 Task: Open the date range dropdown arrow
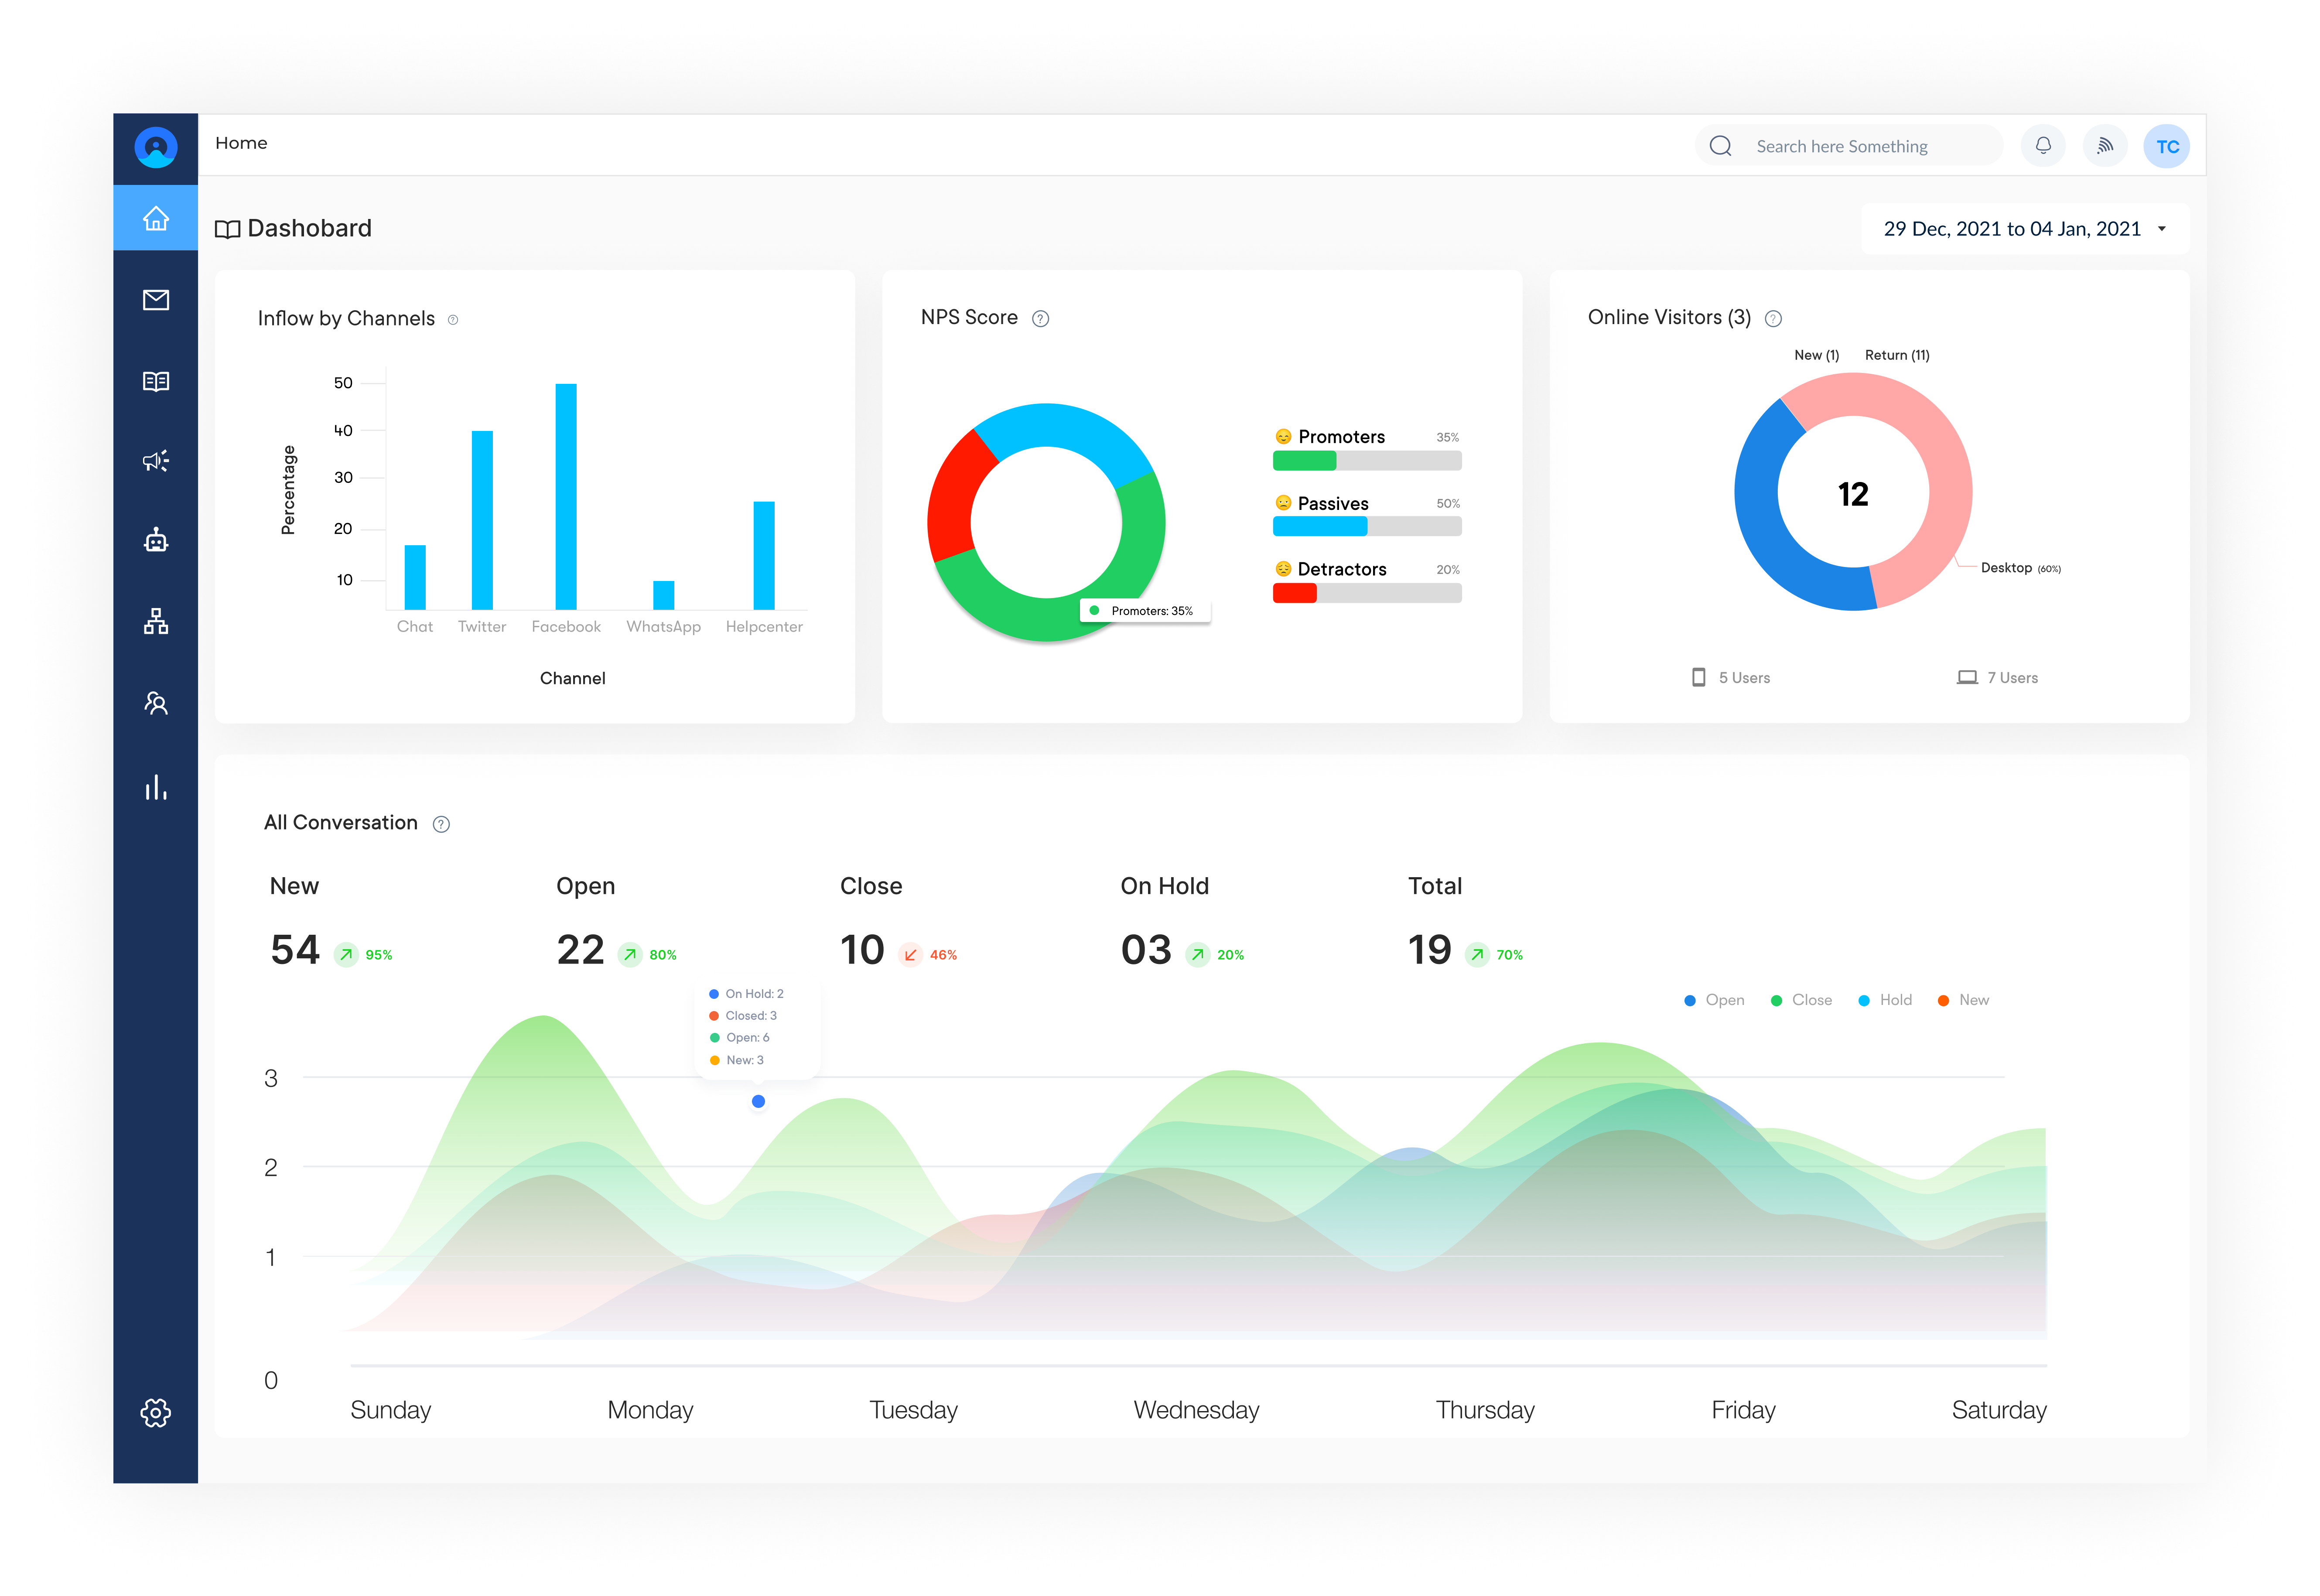point(2162,229)
